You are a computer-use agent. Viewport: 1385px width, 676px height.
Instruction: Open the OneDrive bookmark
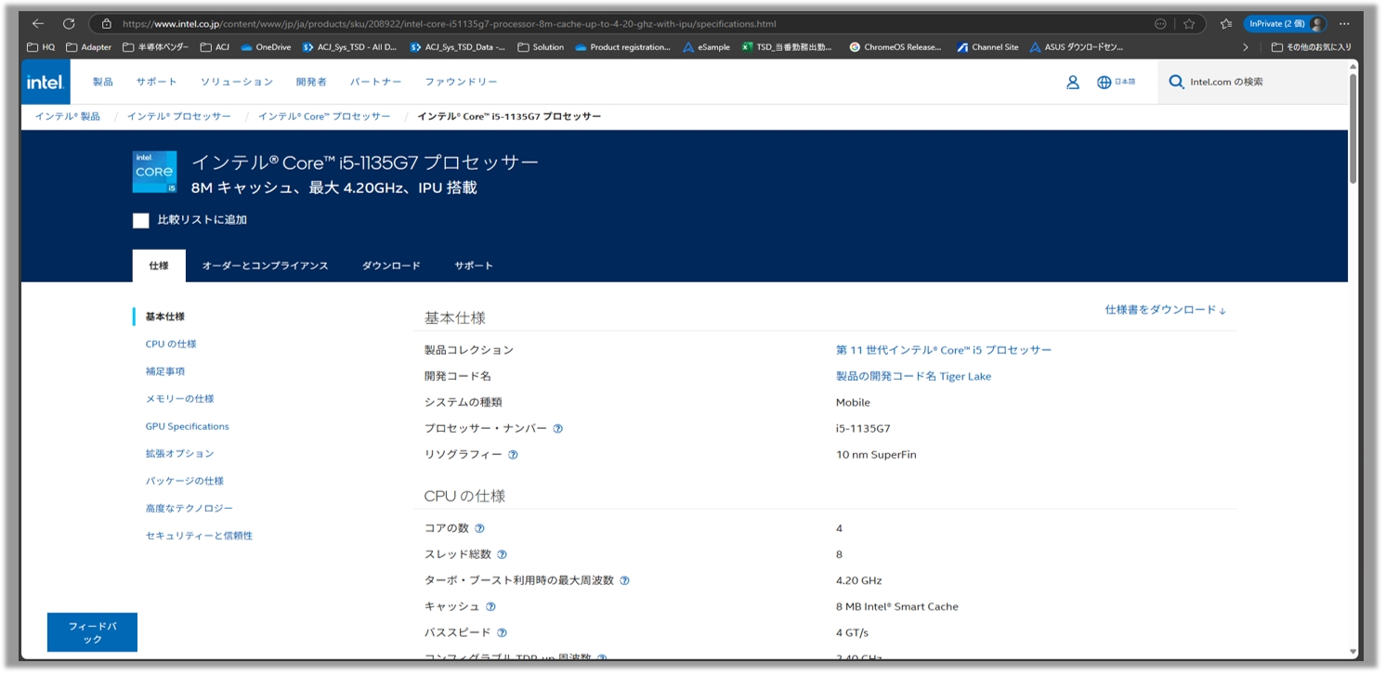[266, 47]
